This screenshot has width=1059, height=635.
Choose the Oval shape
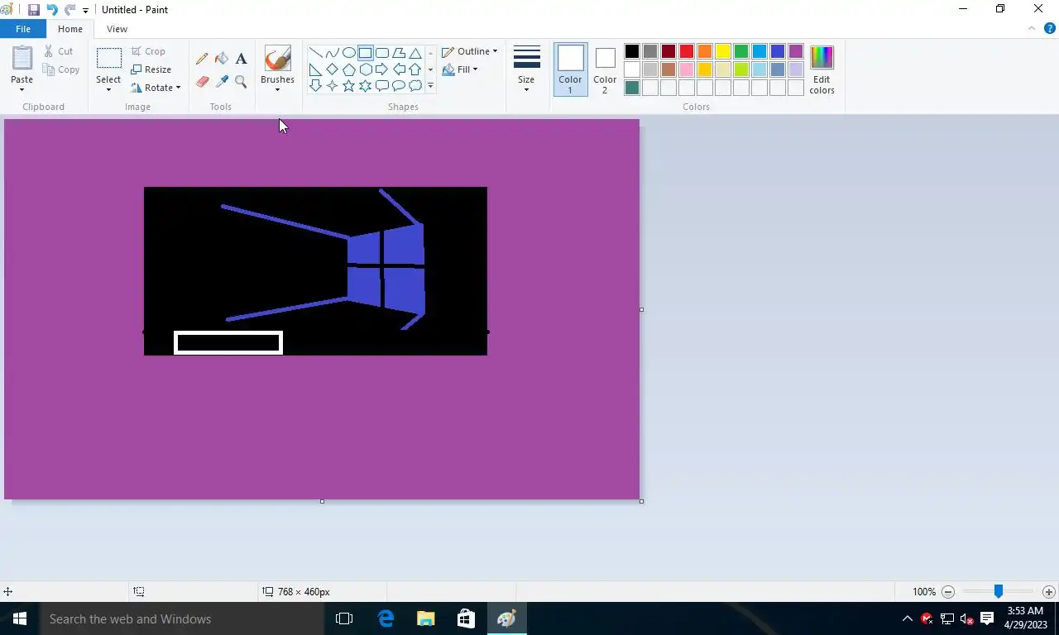(x=348, y=53)
